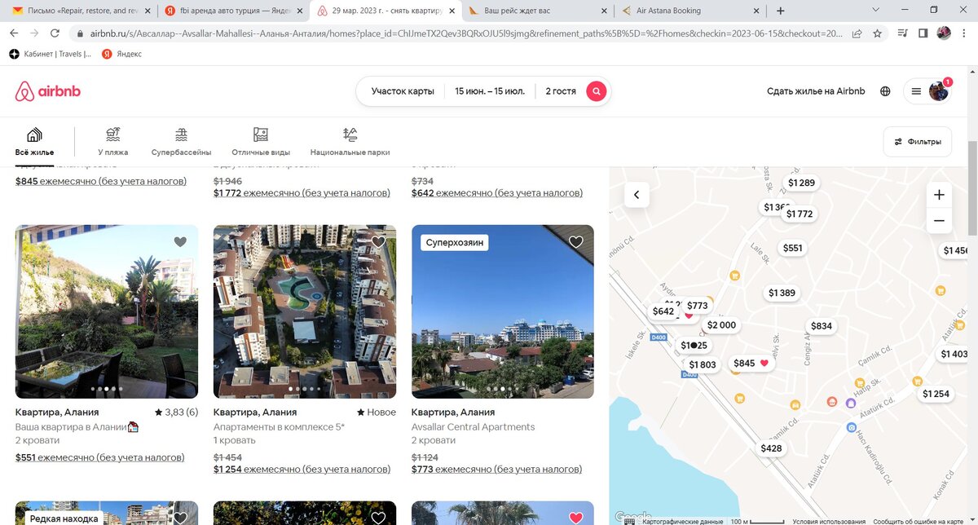Click the Airbnb logo
Image resolution: width=978 pixels, height=525 pixels.
coord(47,91)
